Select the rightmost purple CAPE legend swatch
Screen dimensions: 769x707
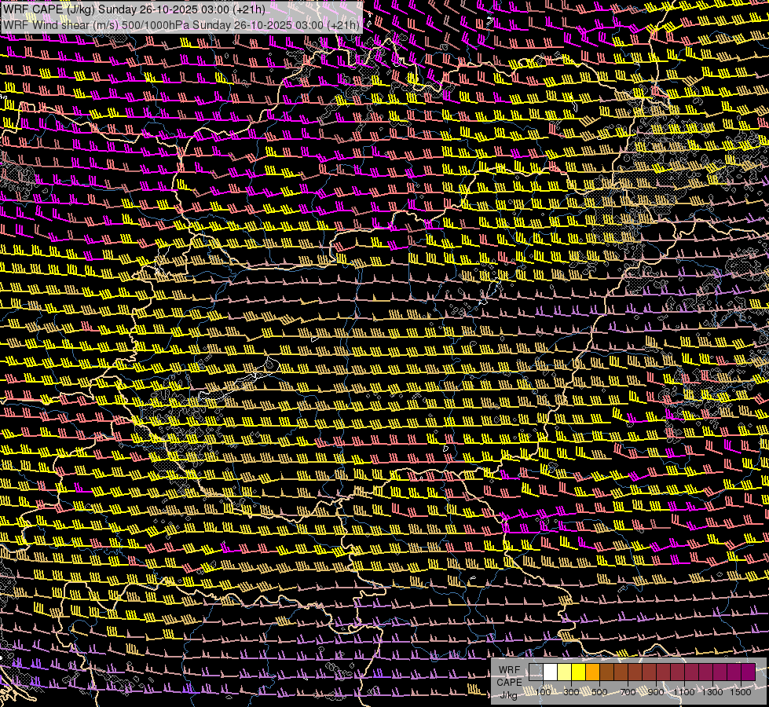click(749, 672)
